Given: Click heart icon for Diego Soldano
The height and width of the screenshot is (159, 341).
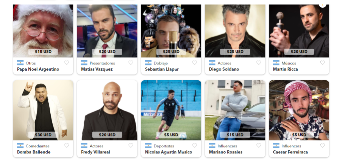Looking at the screenshot, I should (258, 63).
